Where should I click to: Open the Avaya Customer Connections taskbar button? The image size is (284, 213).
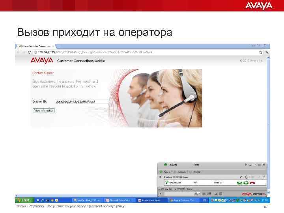tap(183, 200)
